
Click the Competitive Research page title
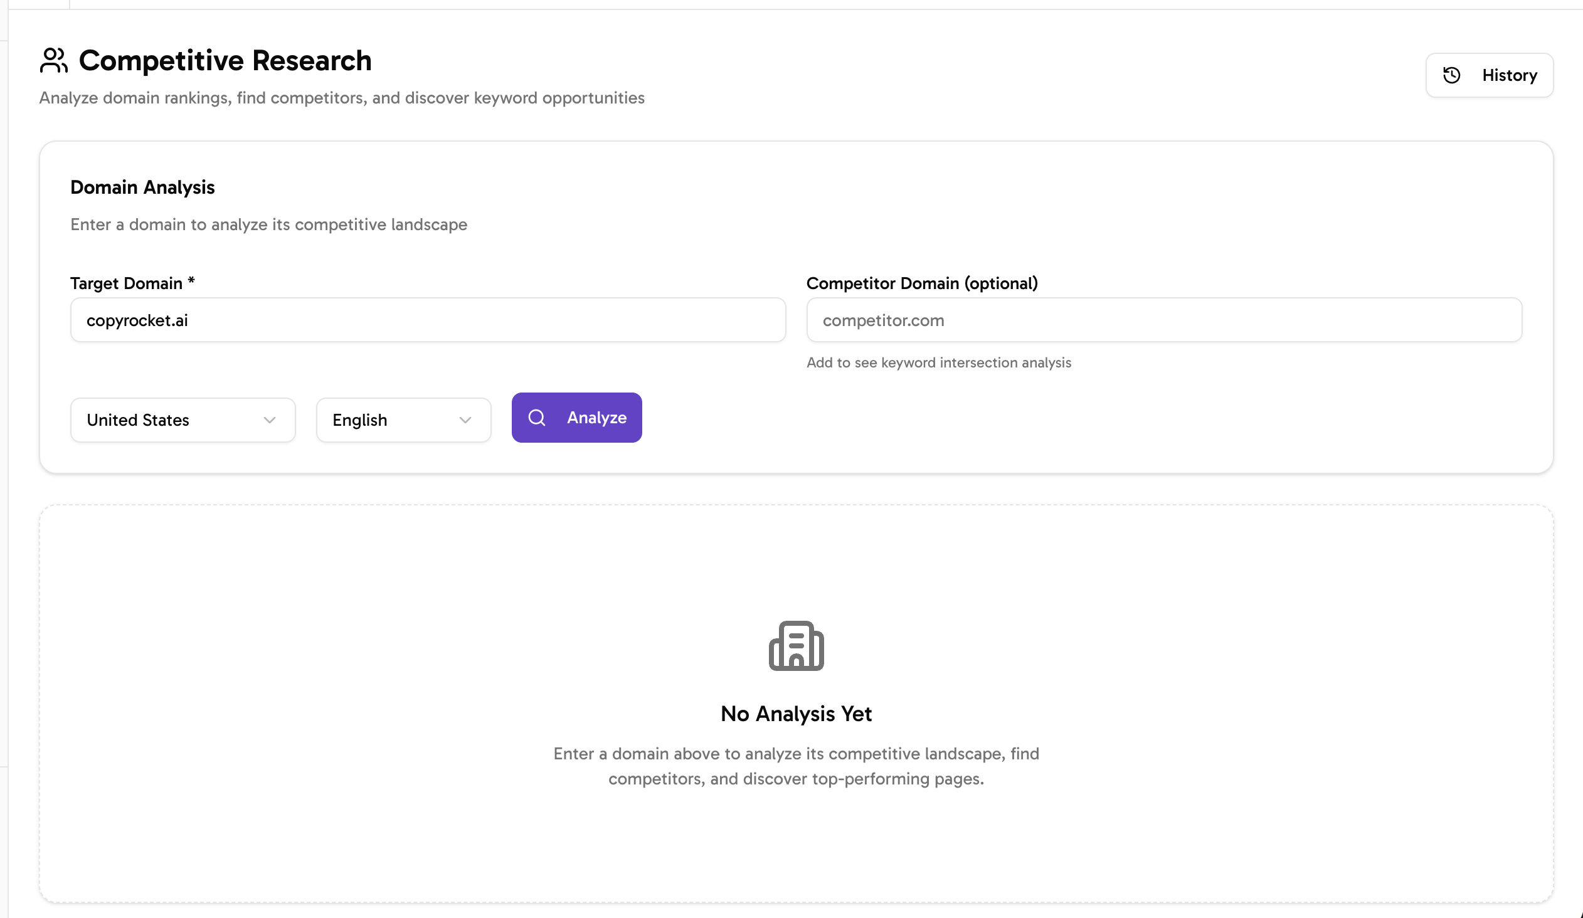coord(225,61)
